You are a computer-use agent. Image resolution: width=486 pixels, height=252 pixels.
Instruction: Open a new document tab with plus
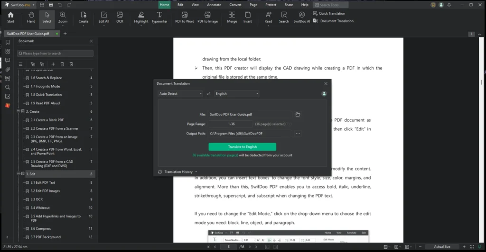point(65,34)
